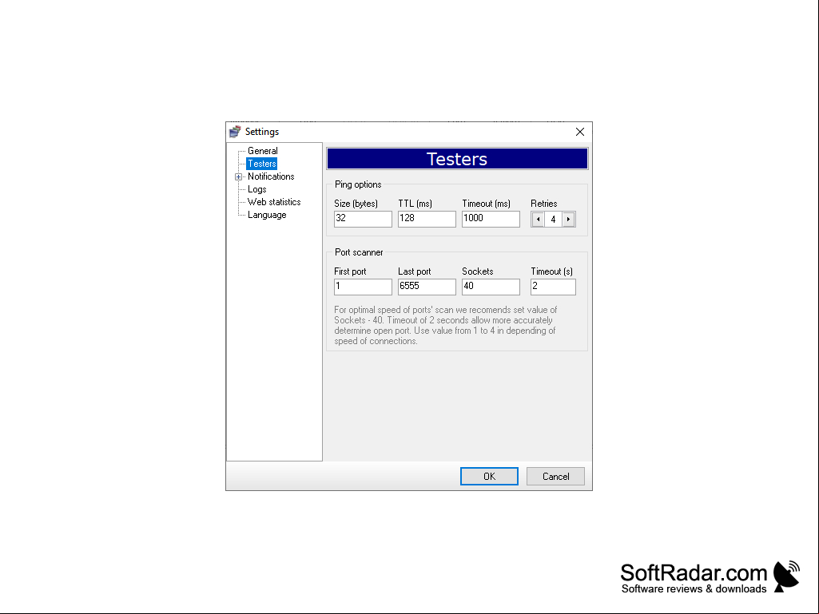Click the Ping options group label
819x614 pixels.
point(358,184)
